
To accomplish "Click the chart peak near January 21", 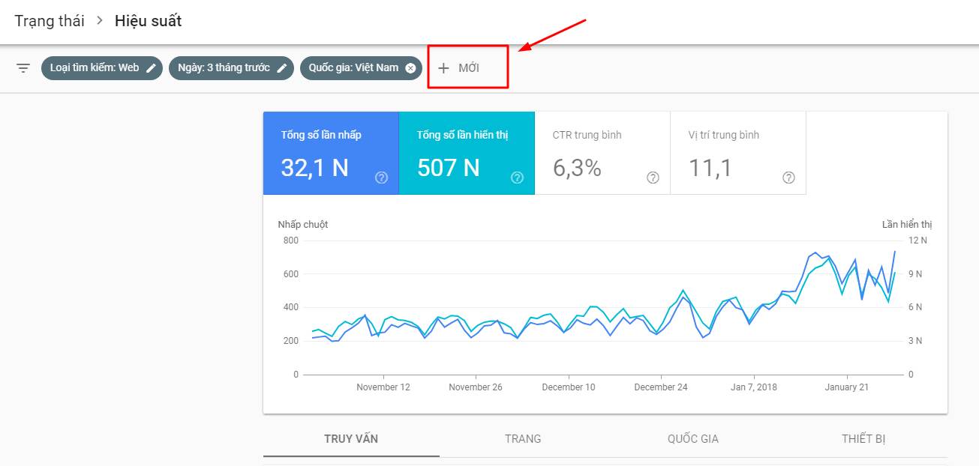I will [x=854, y=261].
